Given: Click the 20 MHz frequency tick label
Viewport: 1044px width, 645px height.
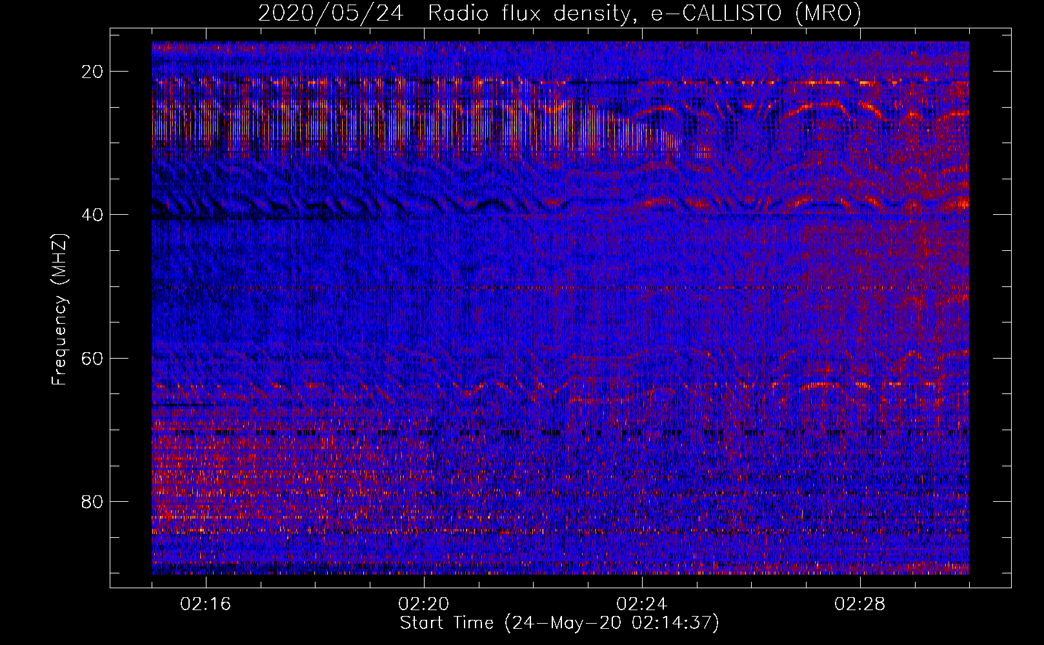Looking at the screenshot, I should pos(93,72).
